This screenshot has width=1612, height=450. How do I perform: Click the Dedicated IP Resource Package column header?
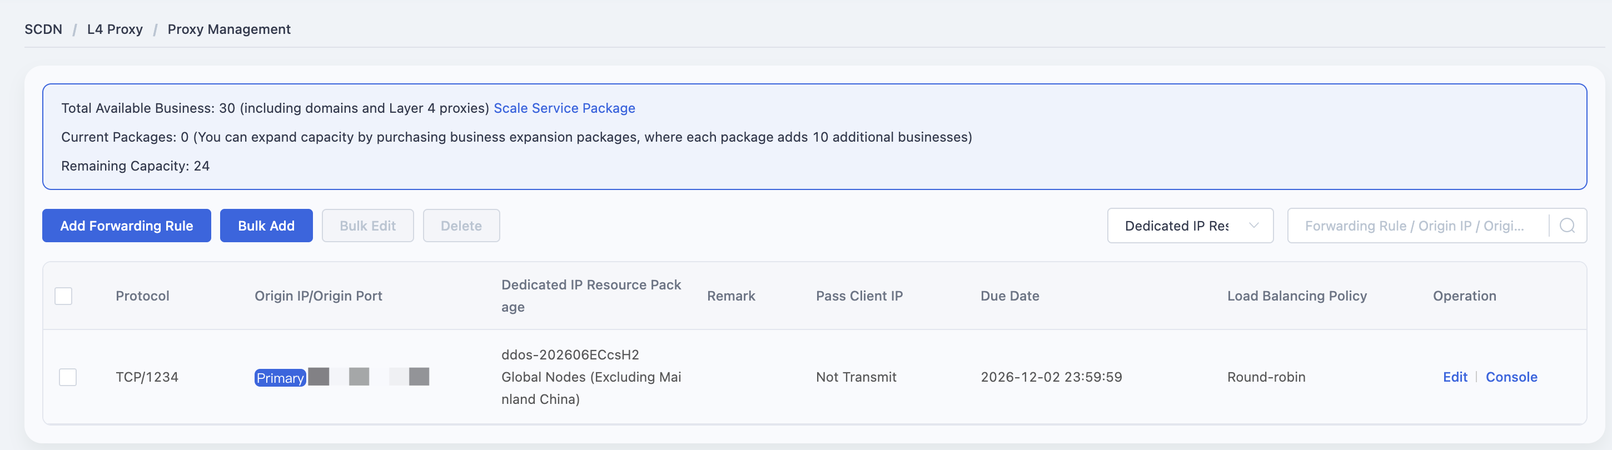pyautogui.click(x=591, y=296)
